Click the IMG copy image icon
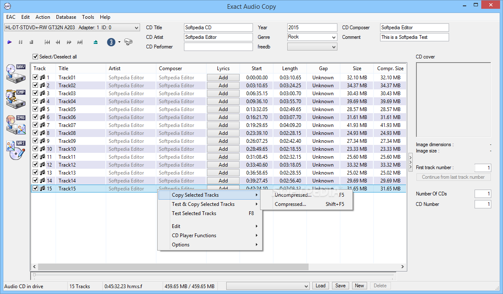Image resolution: width=503 pixels, height=294 pixels. 15,125
